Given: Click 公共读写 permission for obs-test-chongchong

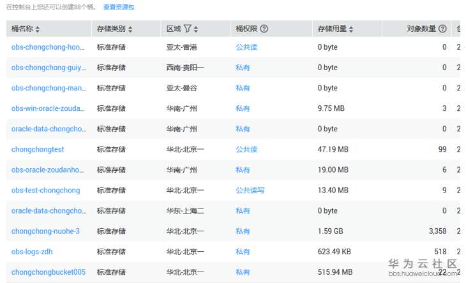Looking at the screenshot, I should [250, 191].
